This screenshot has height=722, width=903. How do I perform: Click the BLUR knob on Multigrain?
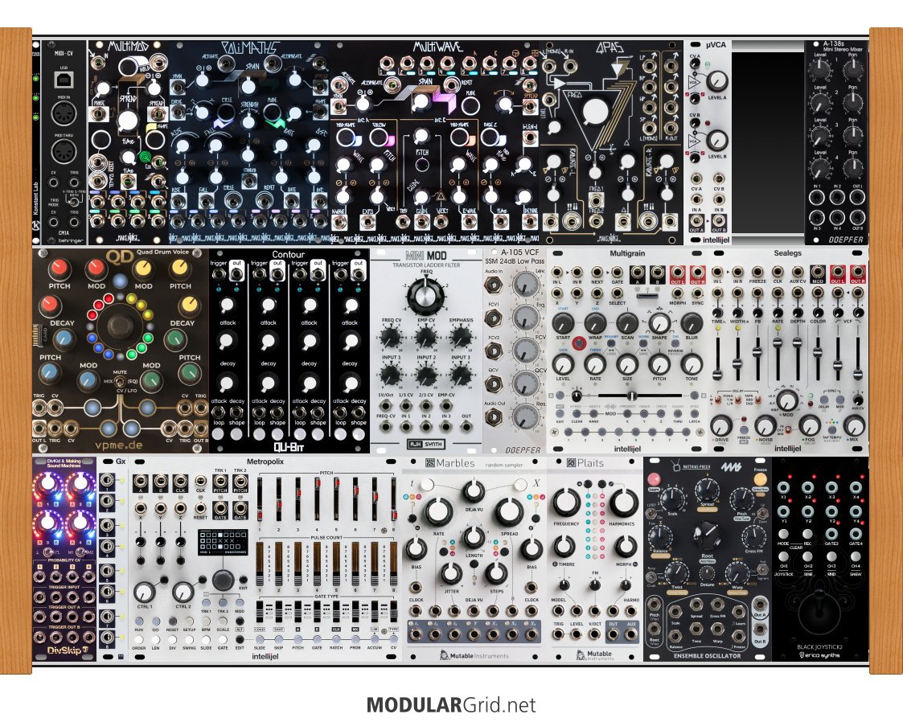click(692, 323)
